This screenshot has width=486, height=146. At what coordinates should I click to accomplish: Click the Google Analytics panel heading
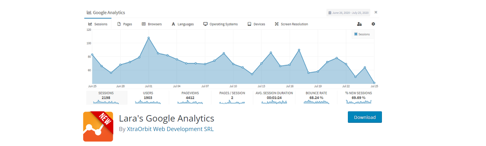[x=109, y=13]
